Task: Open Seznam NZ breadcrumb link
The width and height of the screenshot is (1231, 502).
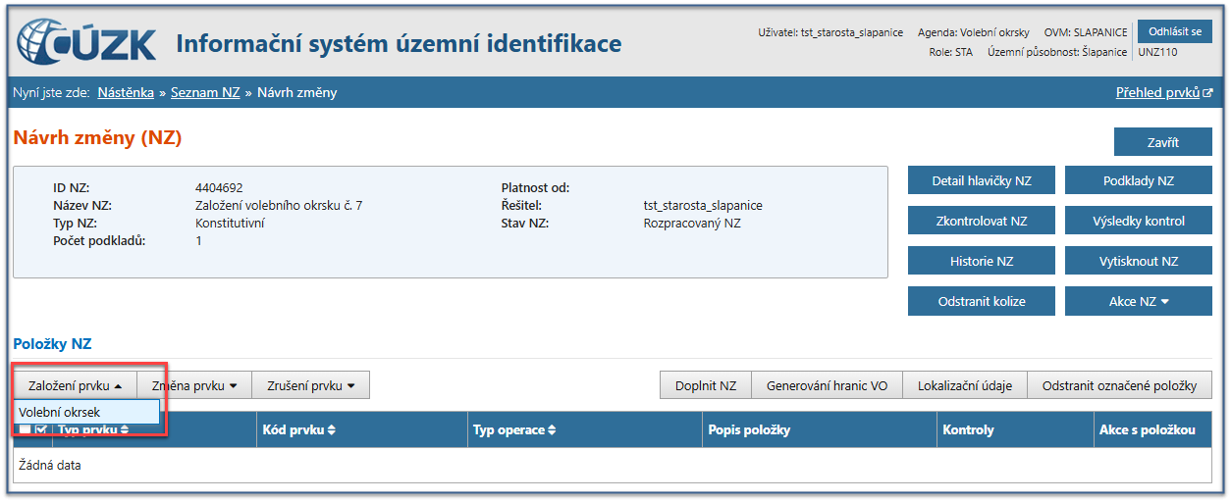Action: pos(205,93)
